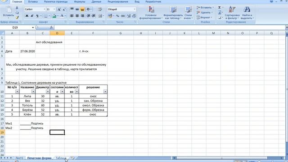Open the Calibri font name dropdown
288x162 pixels.
tap(44, 9)
